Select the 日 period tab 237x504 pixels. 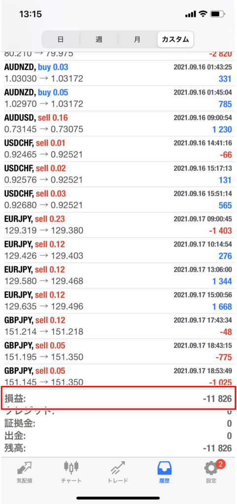(x=61, y=39)
